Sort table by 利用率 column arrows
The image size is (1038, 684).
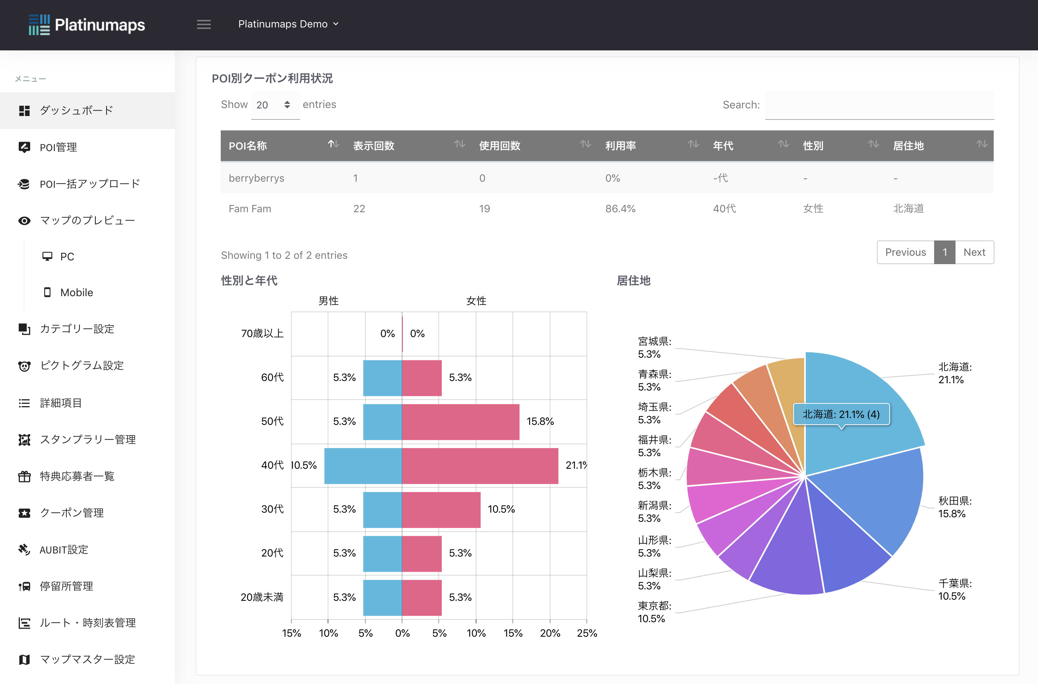click(x=693, y=144)
